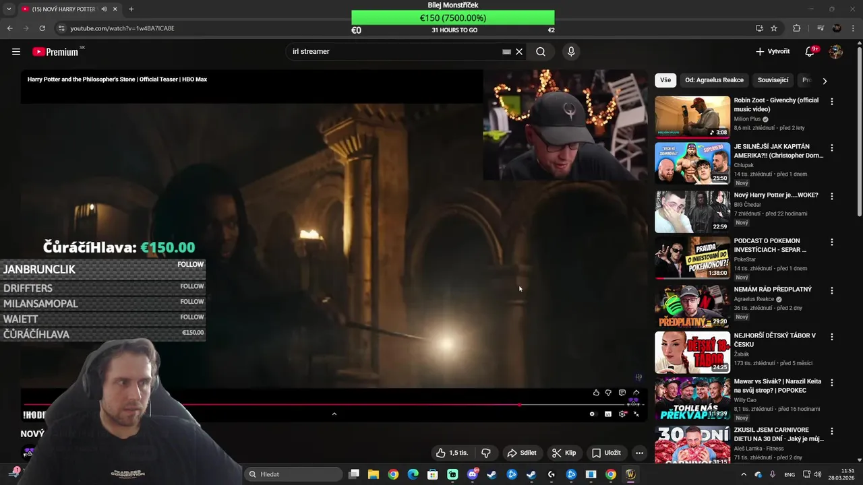Screen dimensions: 863x485
Task: Open Microsoft Edge from the taskbar
Action: (x=413, y=474)
